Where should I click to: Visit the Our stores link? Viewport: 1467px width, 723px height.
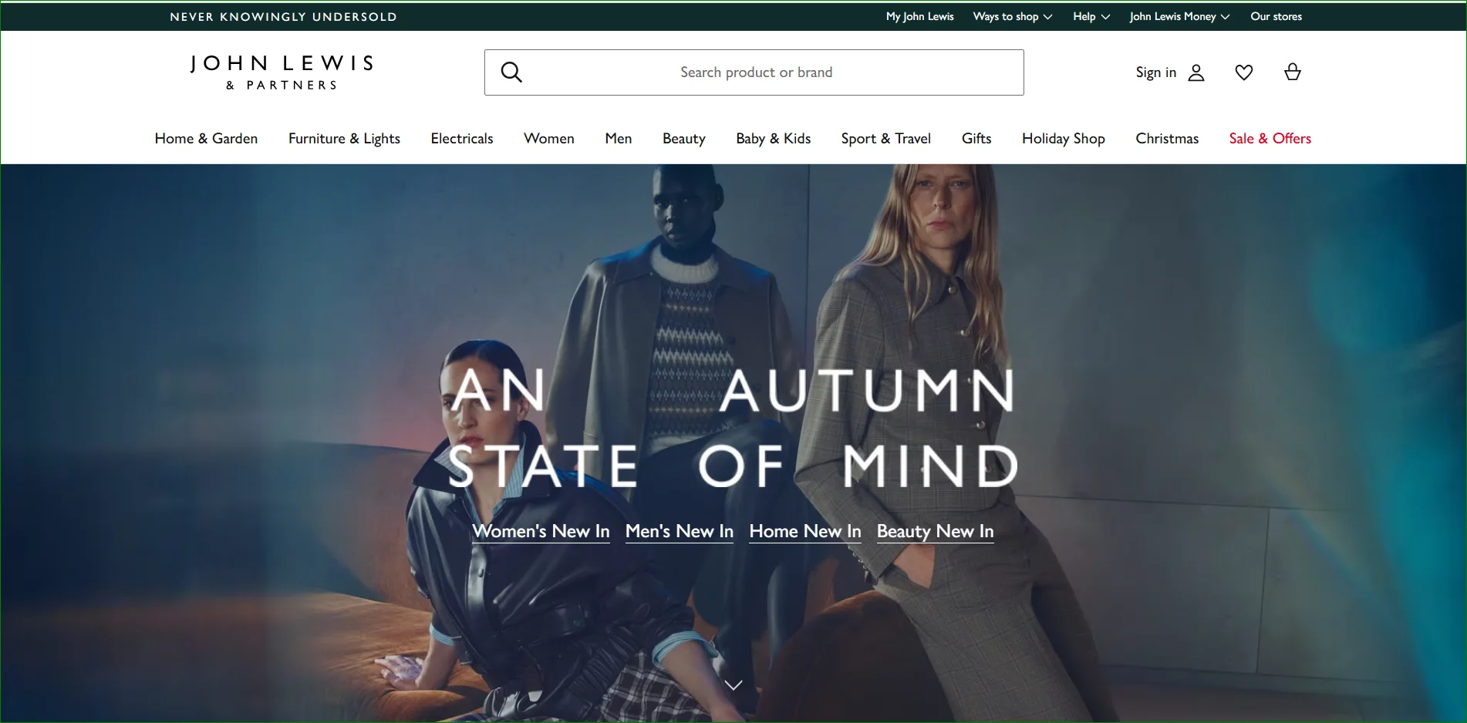(x=1276, y=16)
